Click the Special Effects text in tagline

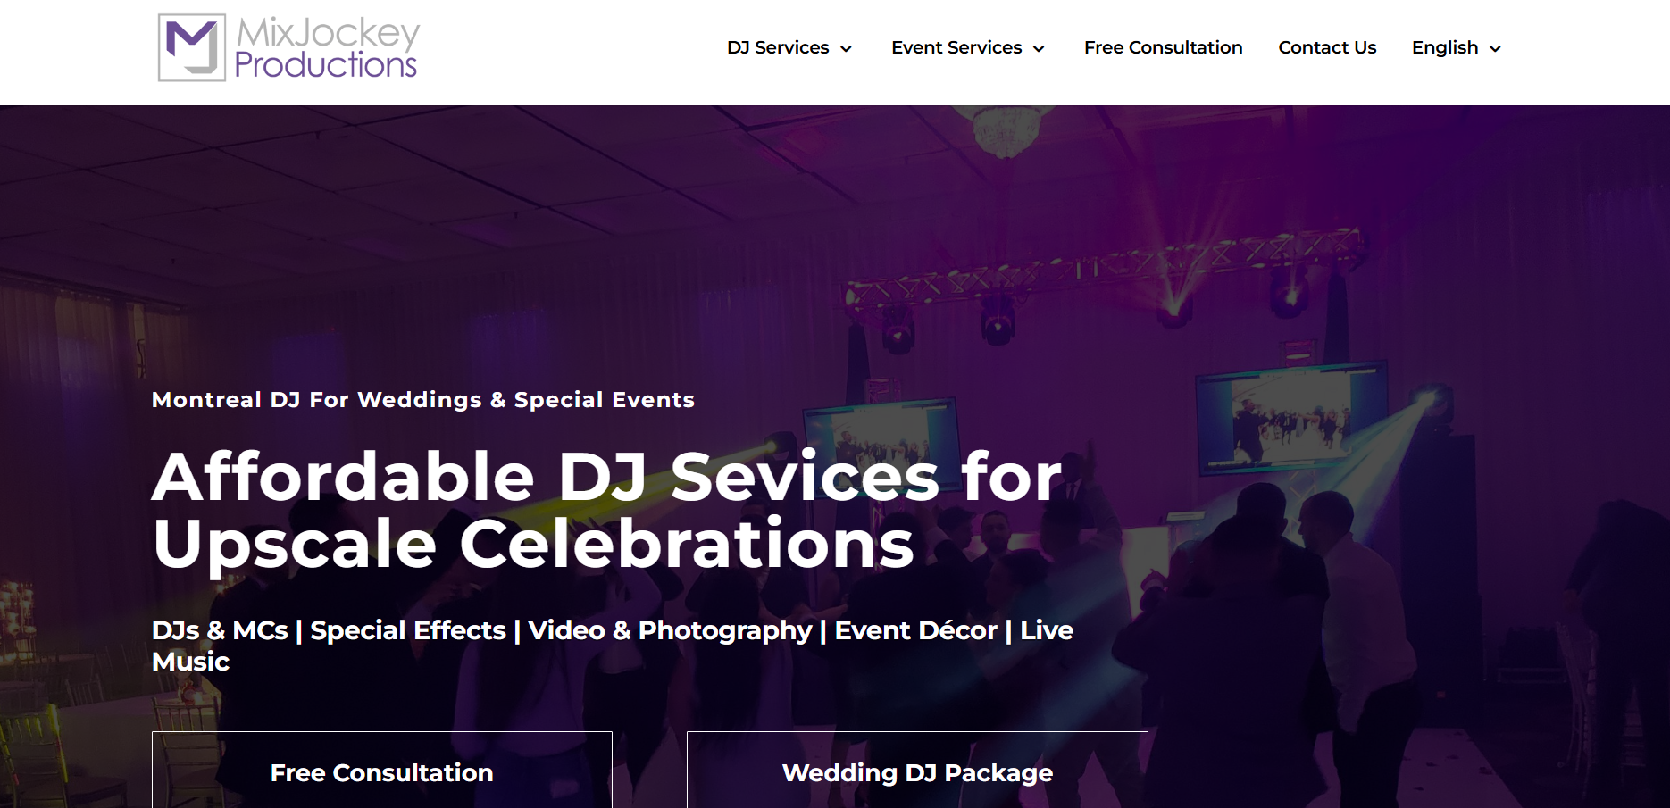[x=408, y=630]
